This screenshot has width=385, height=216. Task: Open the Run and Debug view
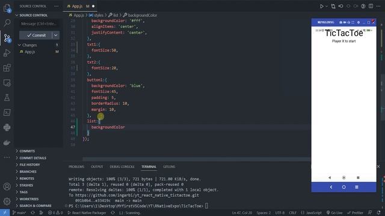pyautogui.click(x=7, y=53)
